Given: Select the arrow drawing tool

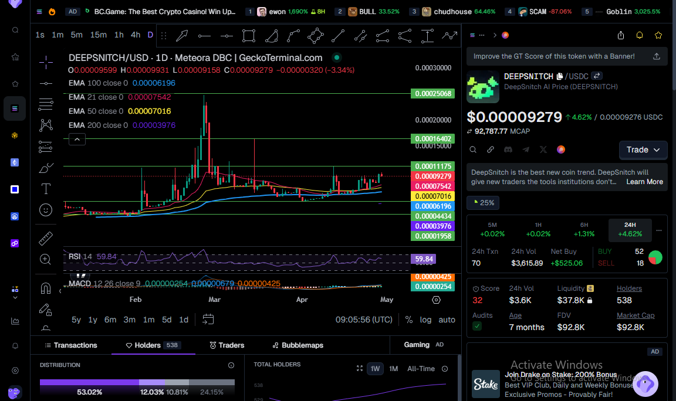Looking at the screenshot, I should pos(182,35).
